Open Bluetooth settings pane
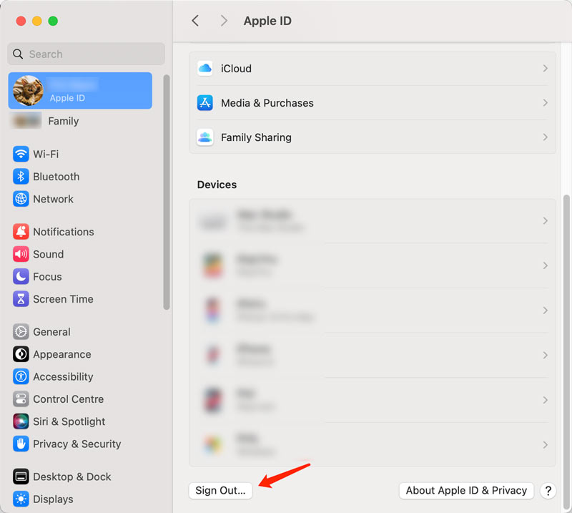The image size is (572, 513). point(80,177)
